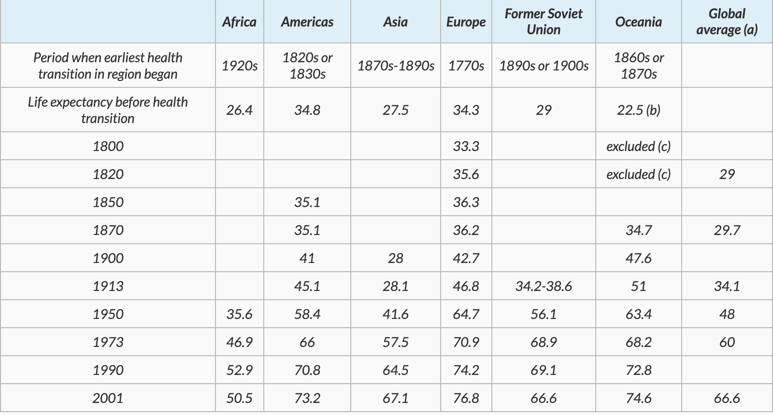Select the 22.5 (b) Oceania cell
This screenshot has height=415, width=773.
coord(638,110)
